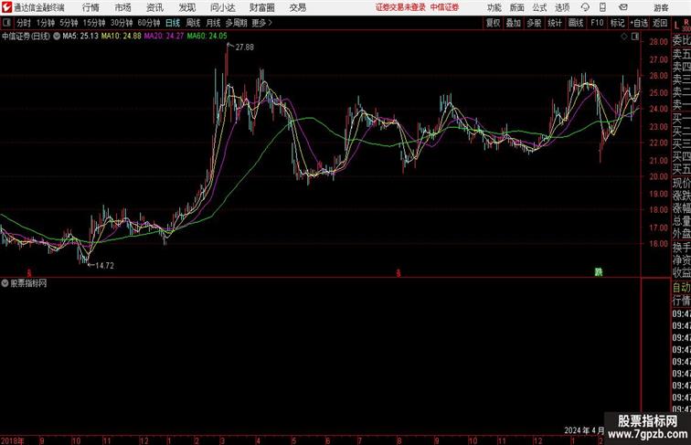Open the 版面 menu

coord(517,7)
